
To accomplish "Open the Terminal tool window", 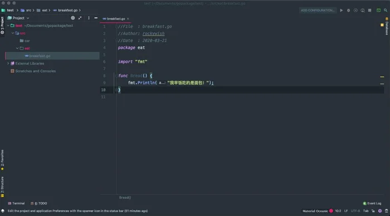I will tap(16, 203).
